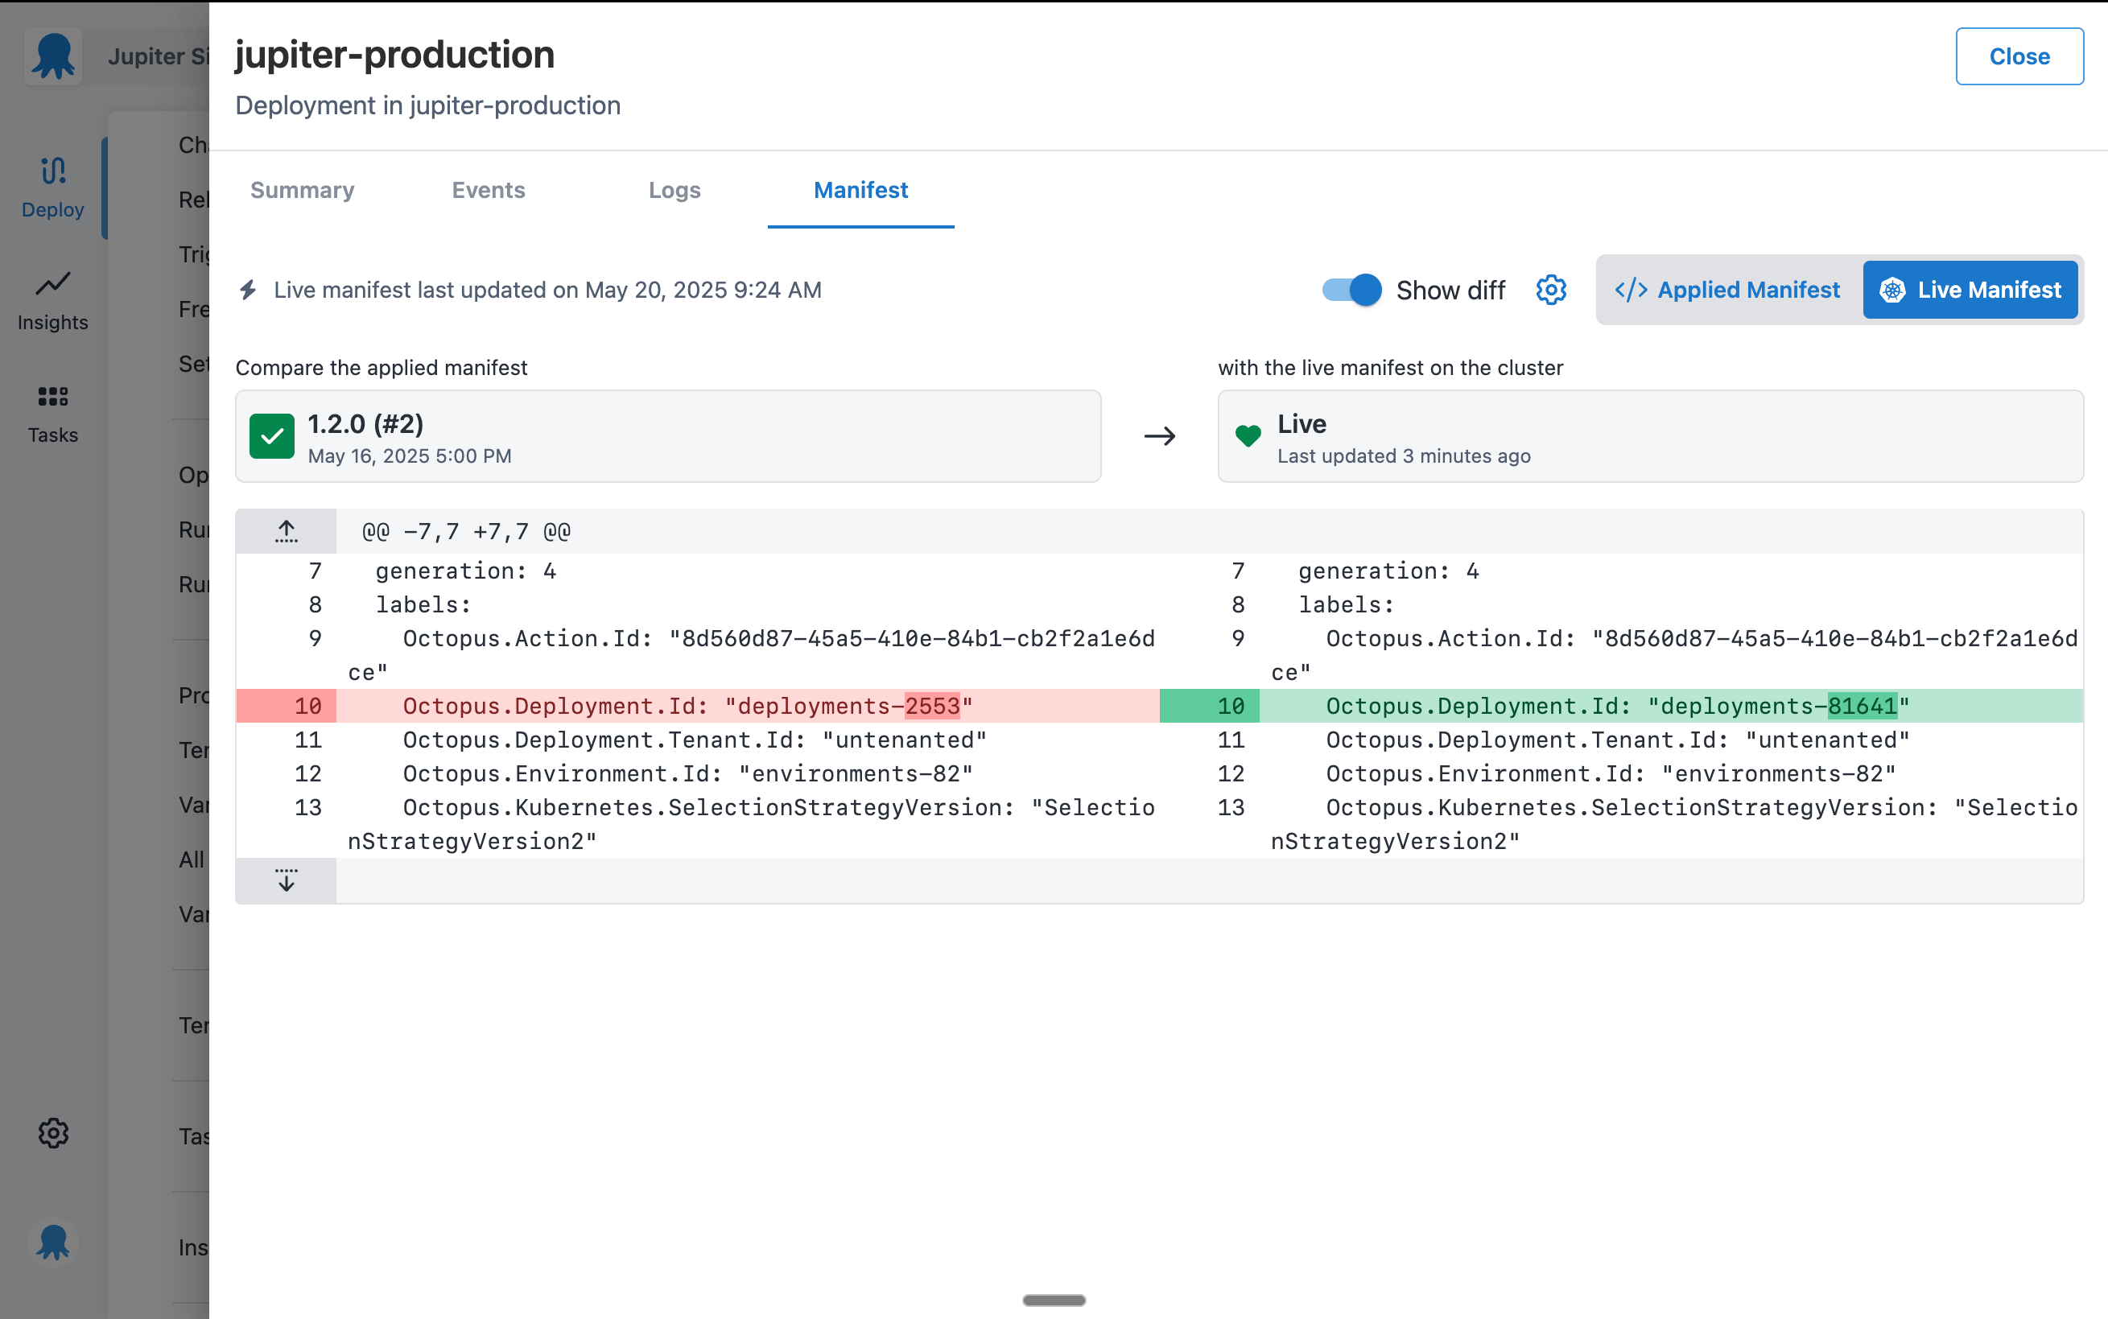The width and height of the screenshot is (2108, 1319).
Task: Open settings via the gear at sidebar bottom
Action: (x=52, y=1133)
